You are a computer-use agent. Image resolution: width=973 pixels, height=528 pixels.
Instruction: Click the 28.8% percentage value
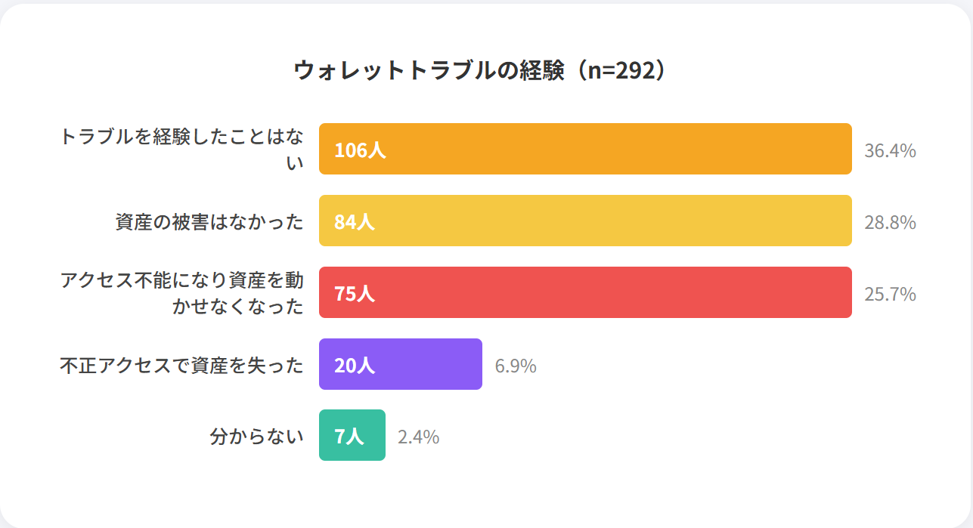(x=890, y=223)
